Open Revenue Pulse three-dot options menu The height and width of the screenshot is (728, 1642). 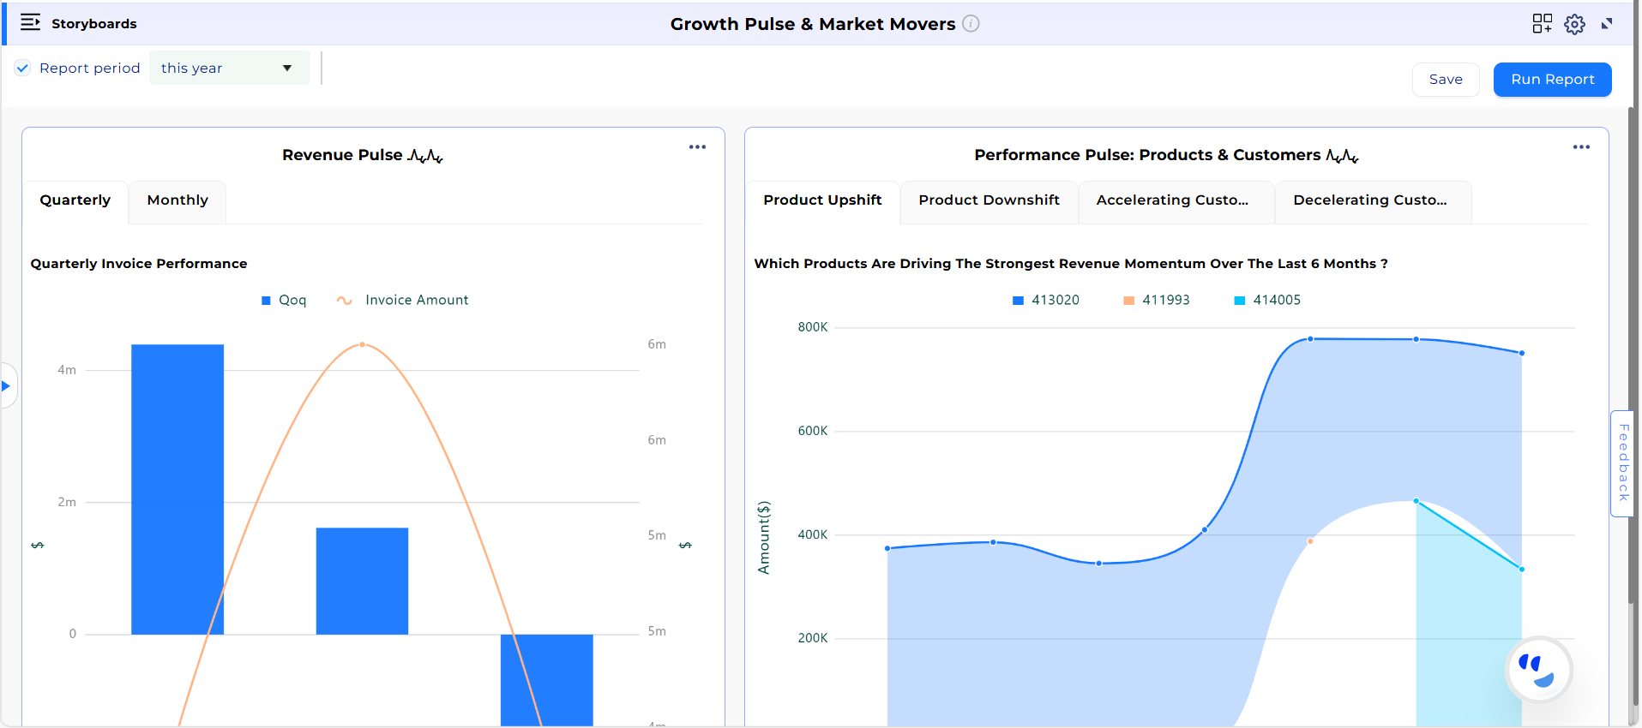click(697, 147)
